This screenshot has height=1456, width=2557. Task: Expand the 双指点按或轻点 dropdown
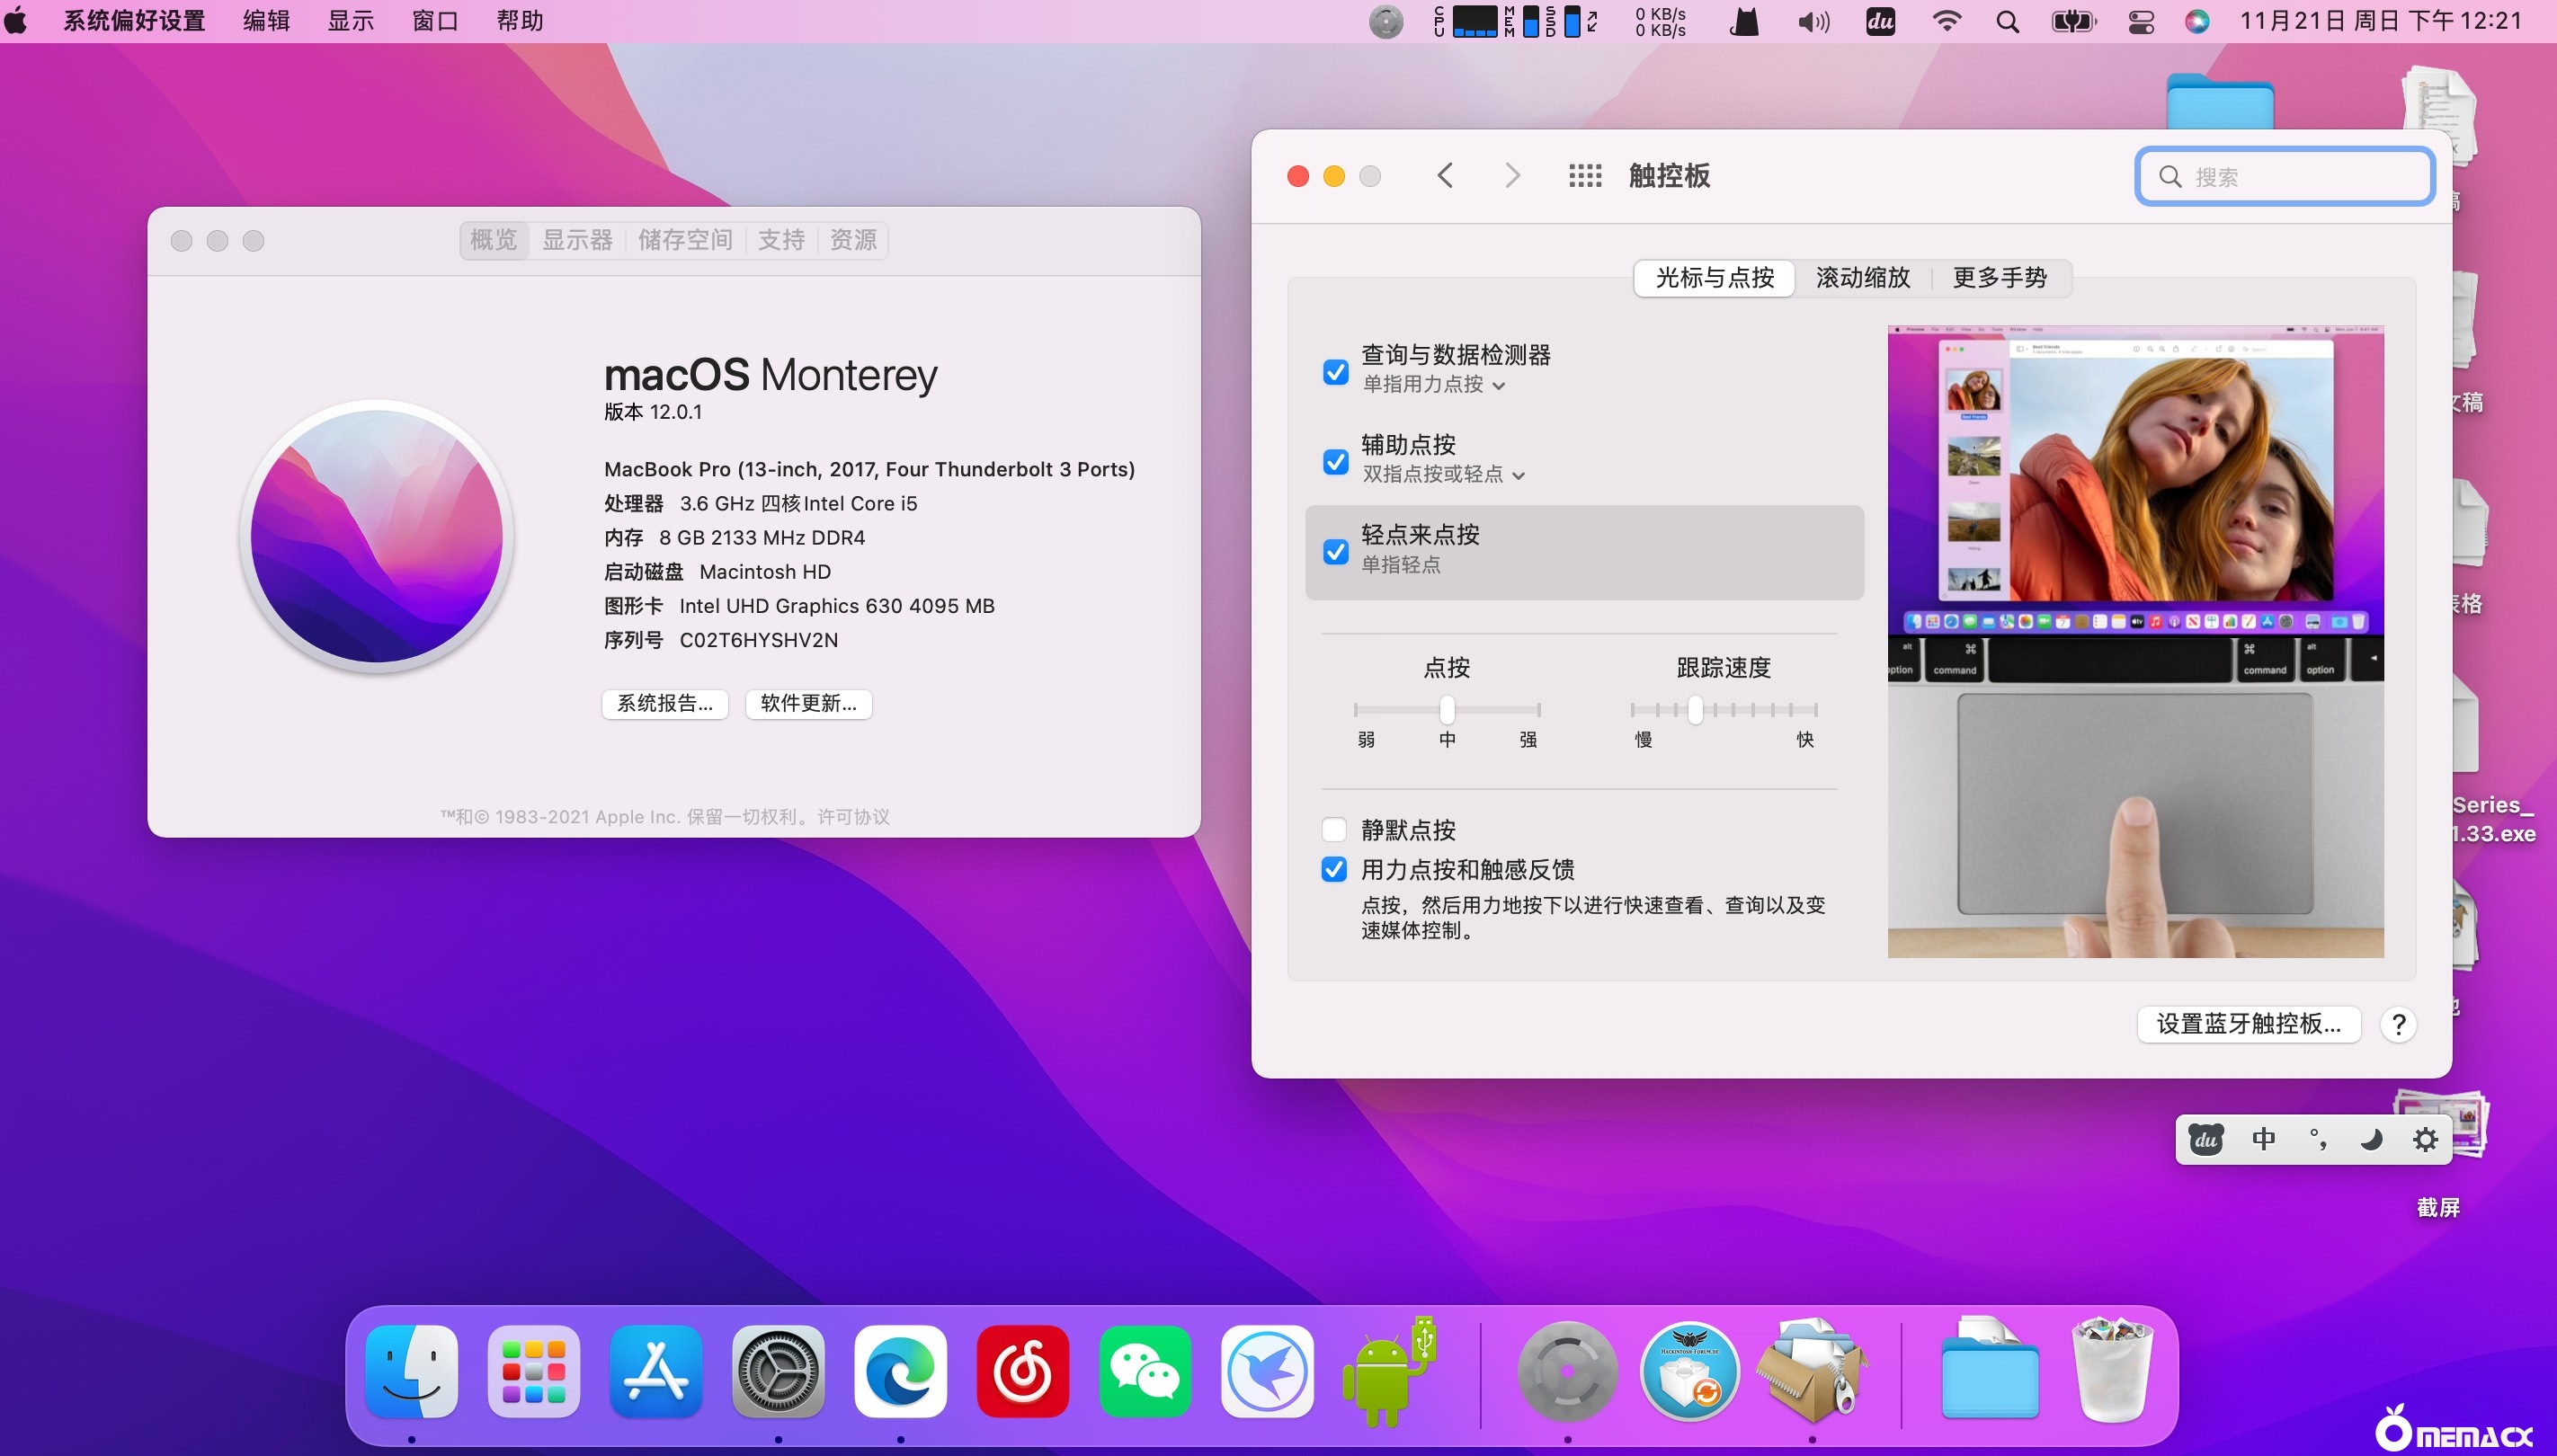click(1517, 475)
